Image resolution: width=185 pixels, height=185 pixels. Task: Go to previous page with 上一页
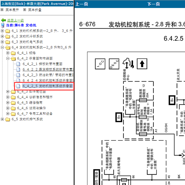pos(82,4)
